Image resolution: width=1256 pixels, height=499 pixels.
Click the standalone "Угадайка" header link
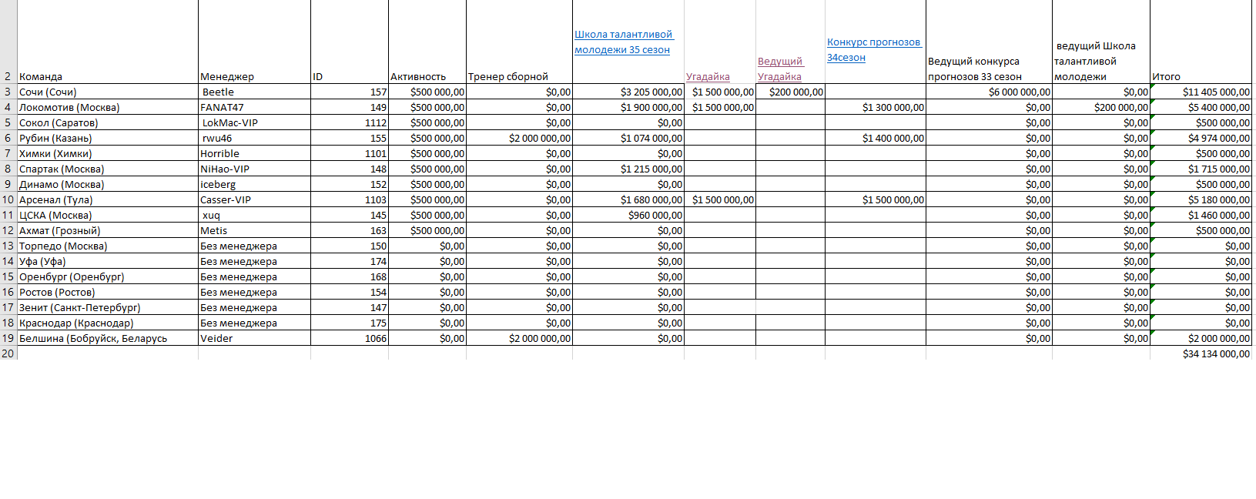708,76
